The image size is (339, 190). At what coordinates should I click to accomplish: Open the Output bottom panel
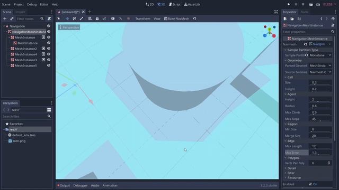[64, 185]
